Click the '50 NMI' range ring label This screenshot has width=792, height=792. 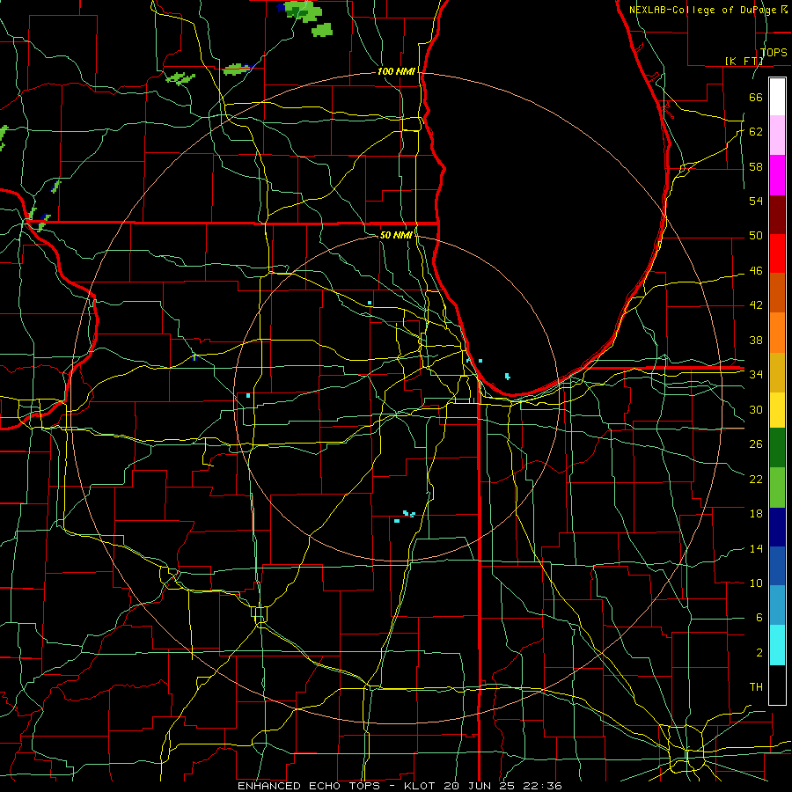click(x=396, y=235)
